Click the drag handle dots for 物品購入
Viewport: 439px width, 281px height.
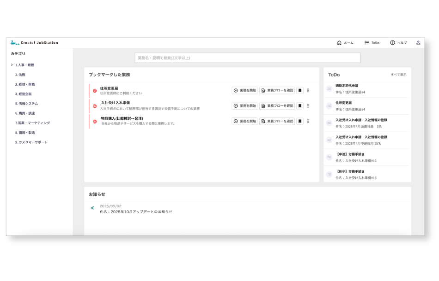coord(309,121)
